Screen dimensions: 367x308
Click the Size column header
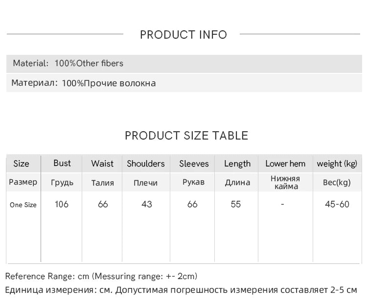point(22,164)
